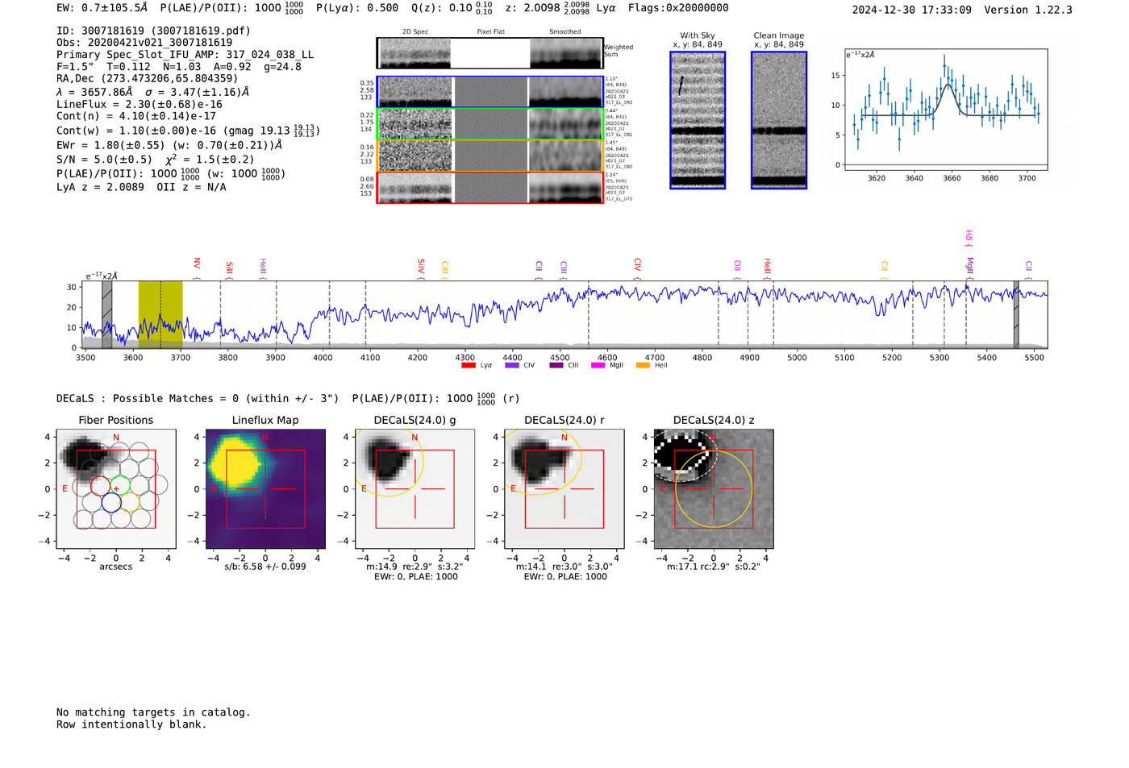
Task: Open the Lineflux Map image
Action: click(x=265, y=488)
